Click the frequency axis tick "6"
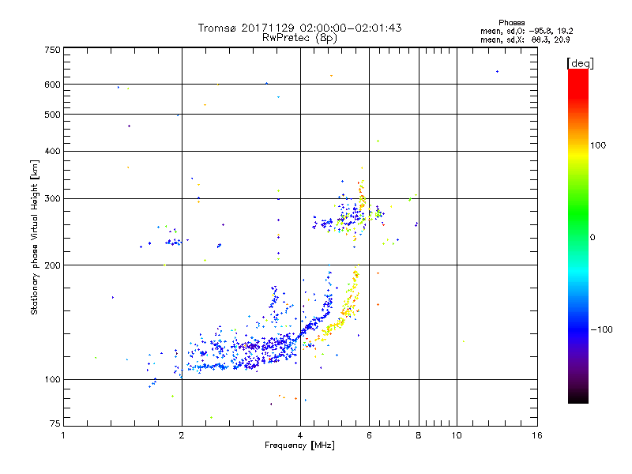This screenshot has width=632, height=474. click(x=369, y=435)
